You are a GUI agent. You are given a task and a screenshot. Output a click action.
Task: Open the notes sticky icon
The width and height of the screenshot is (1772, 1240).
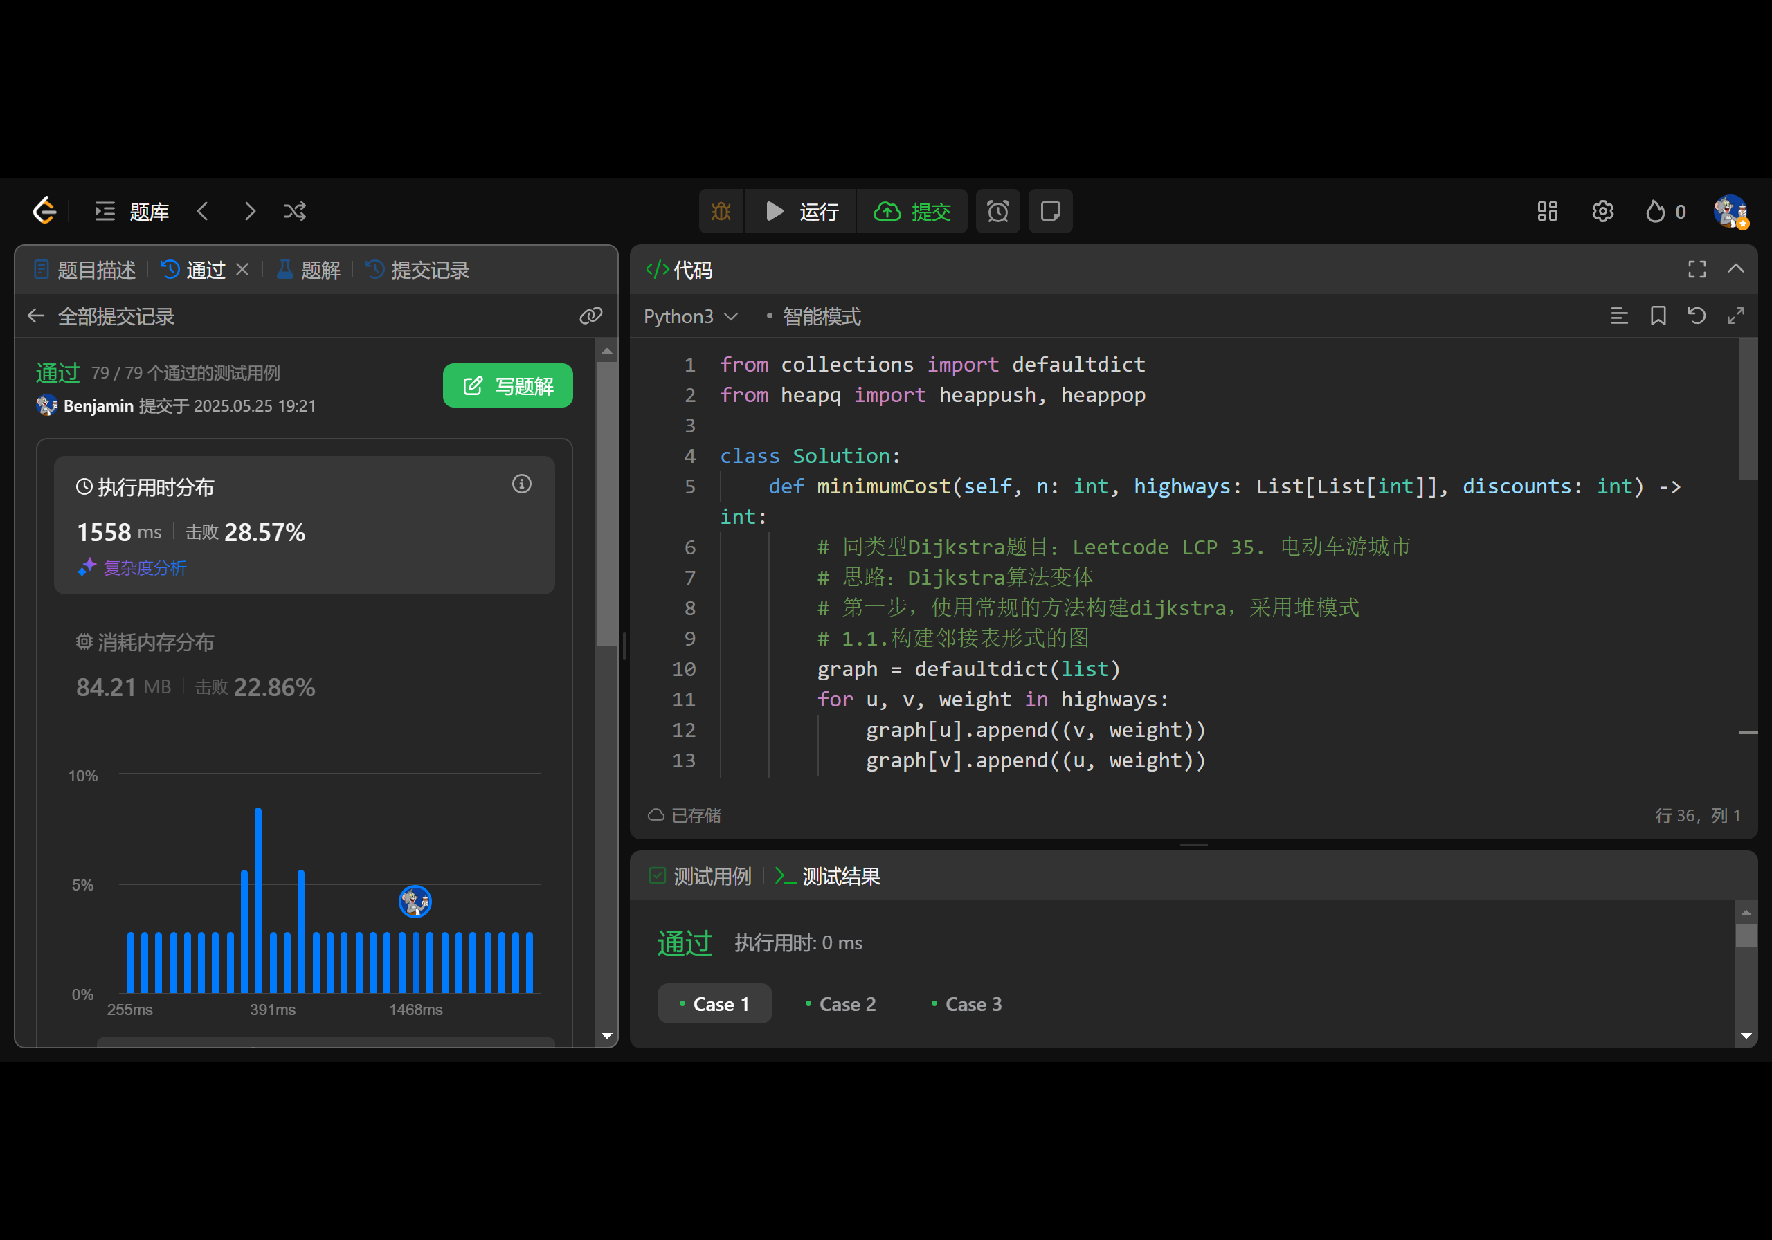[x=1049, y=210]
